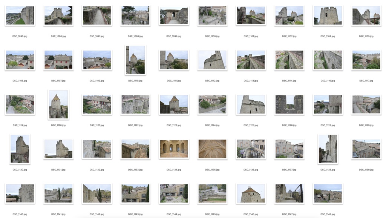Pick the DSC_1129.jpg thumbnail
This screenshot has height=218, width=386.
click(366, 104)
